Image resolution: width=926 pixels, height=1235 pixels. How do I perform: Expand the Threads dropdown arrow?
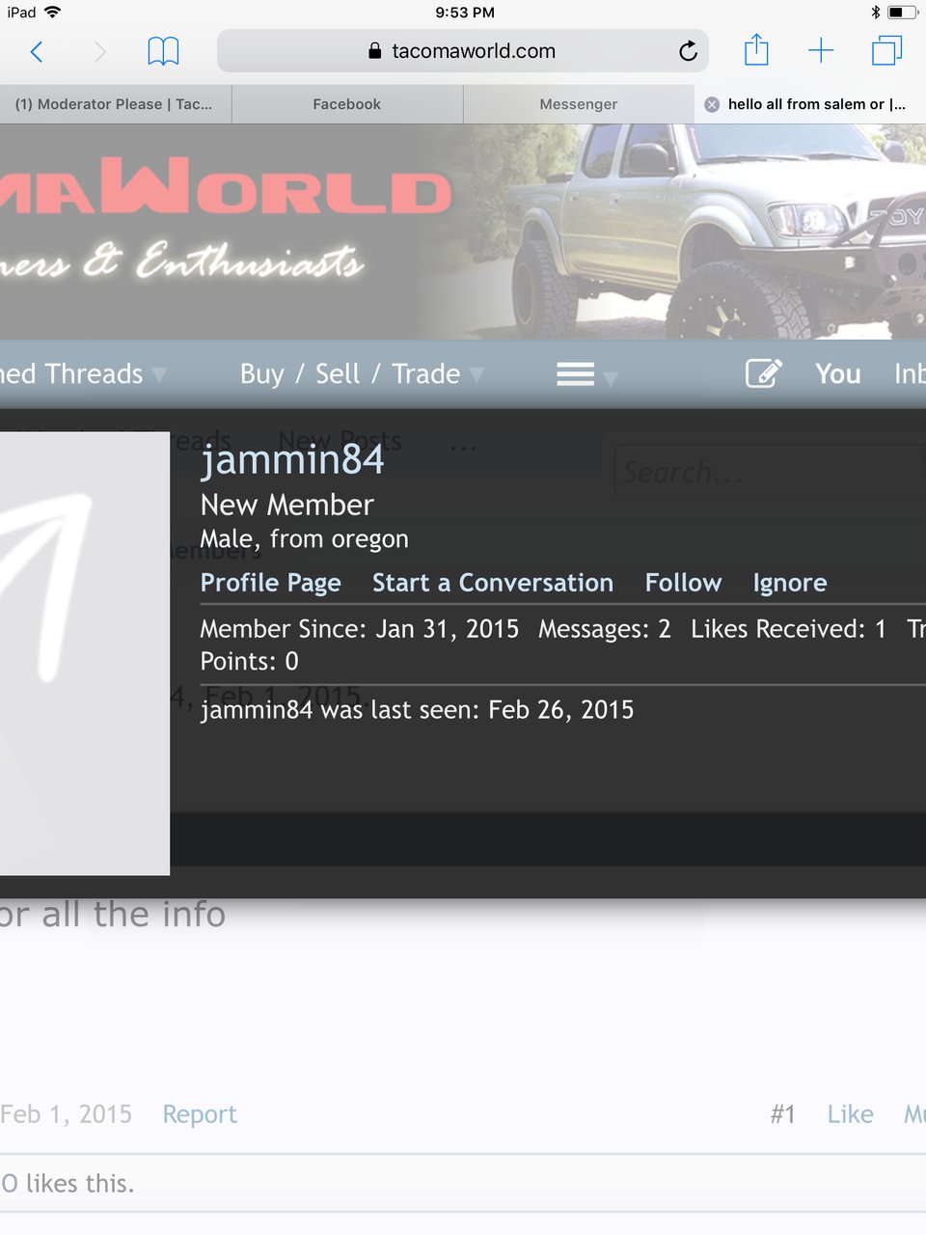[159, 375]
